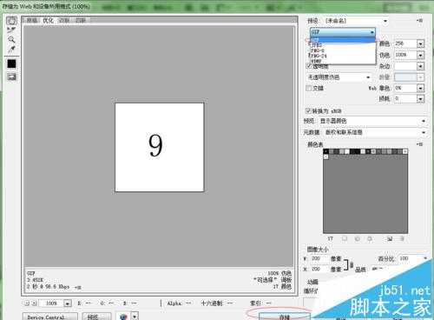Click lock selected color icon

coord(370,238)
